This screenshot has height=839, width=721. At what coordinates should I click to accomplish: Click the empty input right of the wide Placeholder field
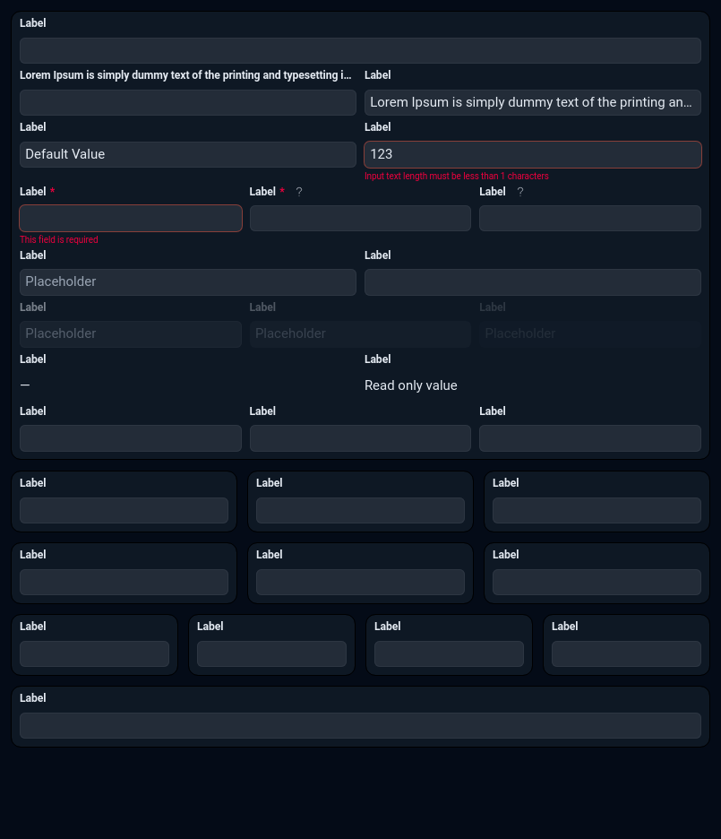click(x=532, y=281)
